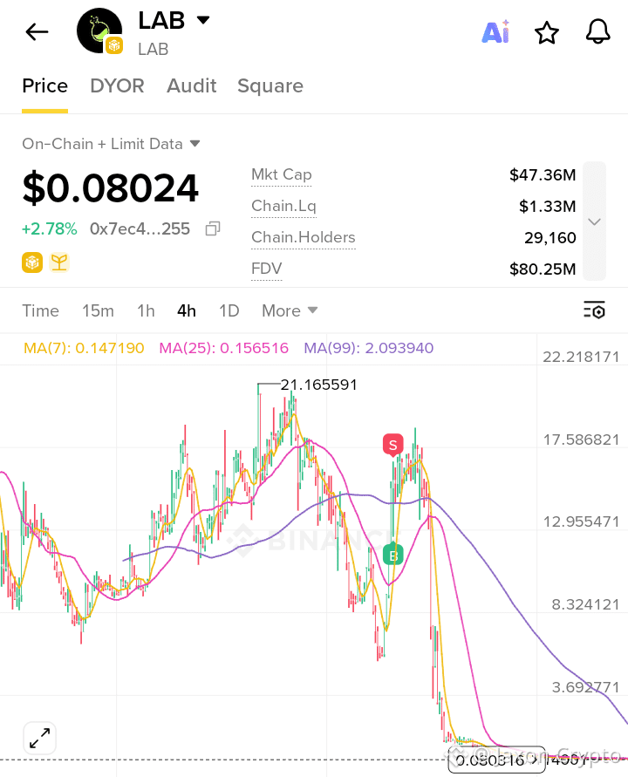Screen dimensions: 628x777
Task: Open chart indicator settings icon
Action: pyautogui.click(x=594, y=310)
